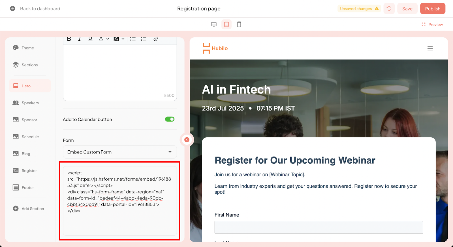Click the Hubilo logo in preview
453x247 pixels.
coord(215,48)
